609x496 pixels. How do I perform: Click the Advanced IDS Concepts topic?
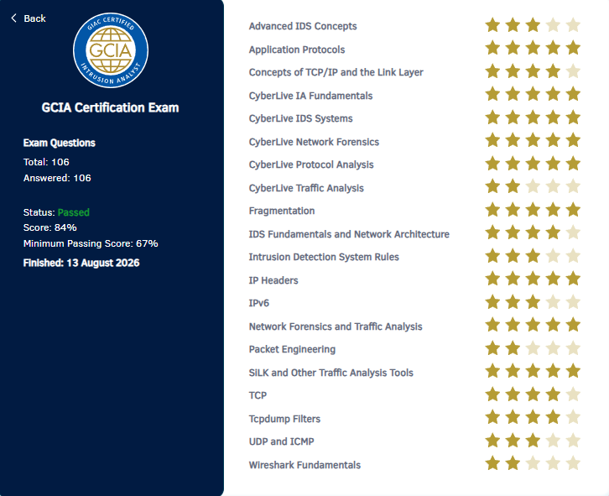coord(303,26)
